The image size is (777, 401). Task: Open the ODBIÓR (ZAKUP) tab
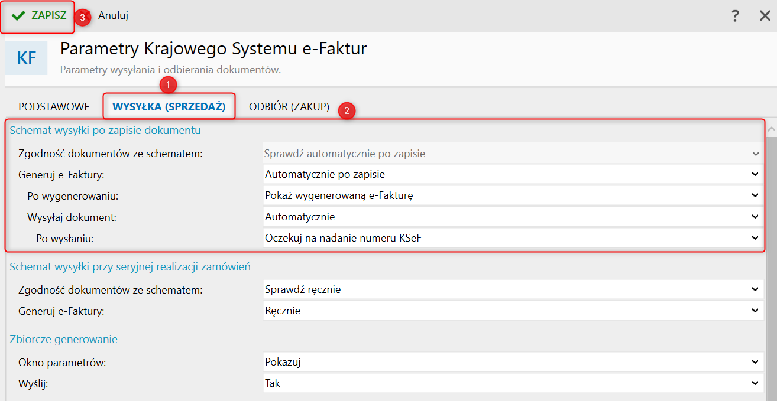289,107
